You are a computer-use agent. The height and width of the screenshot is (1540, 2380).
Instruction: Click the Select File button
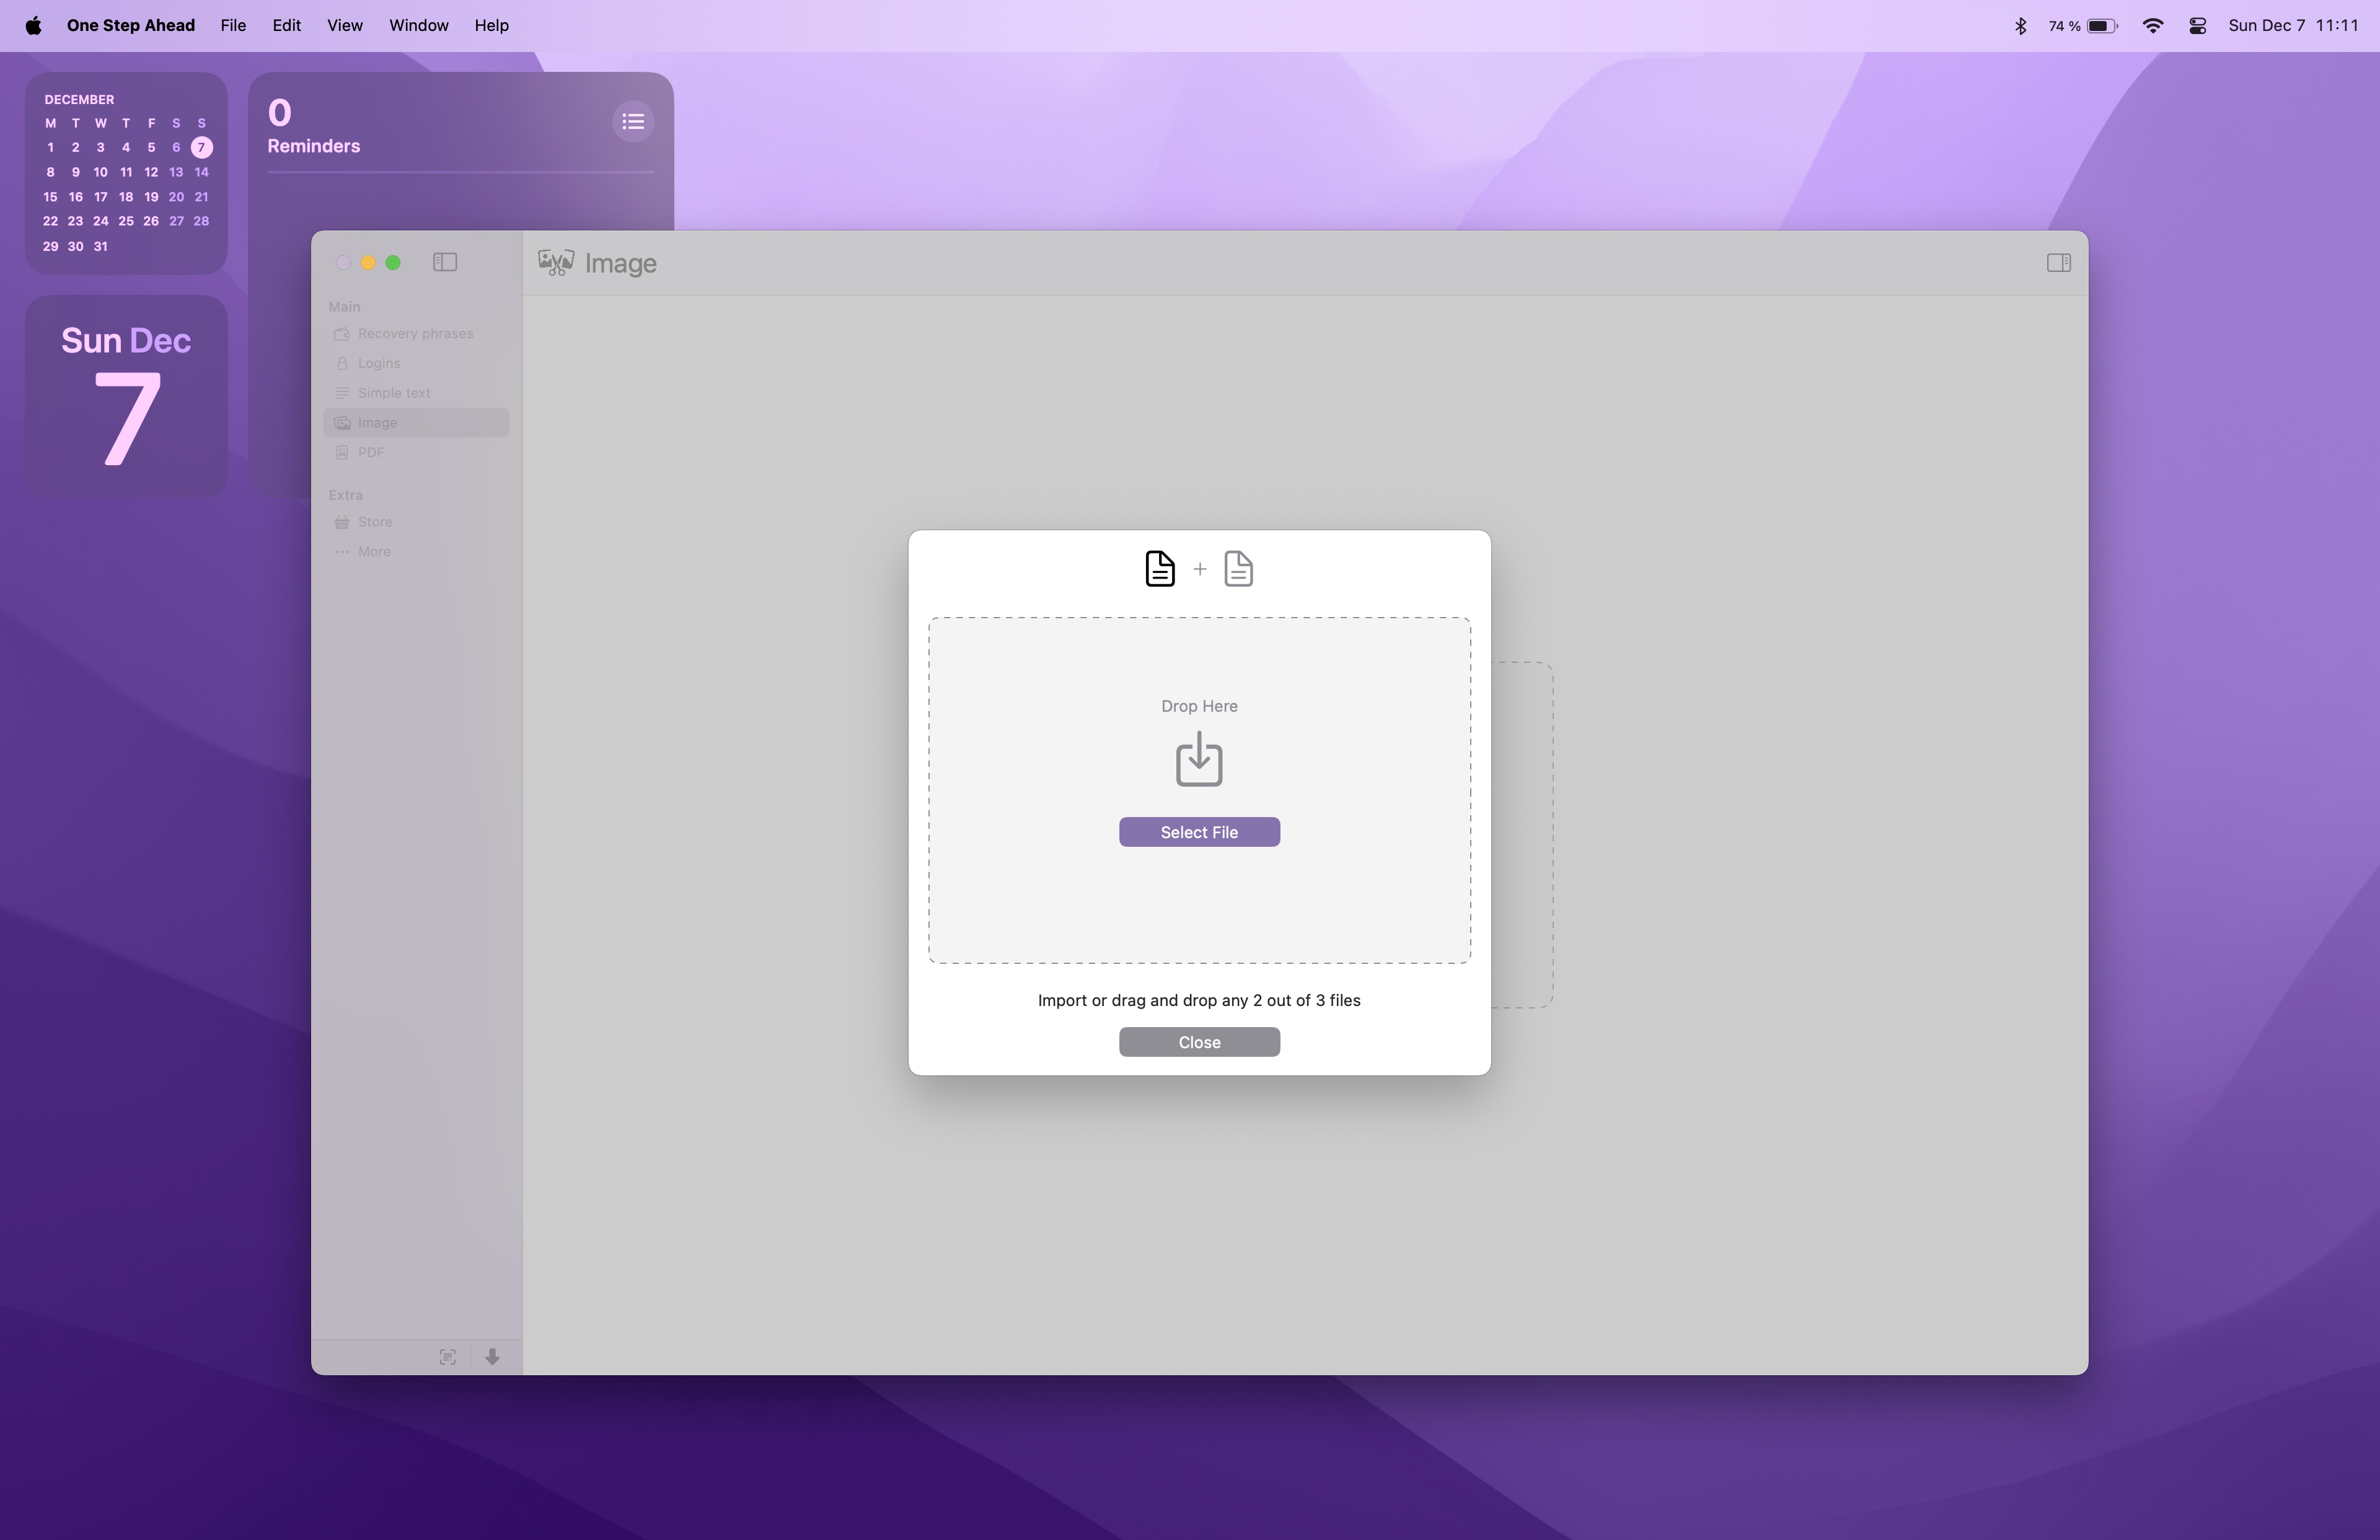point(1198,831)
